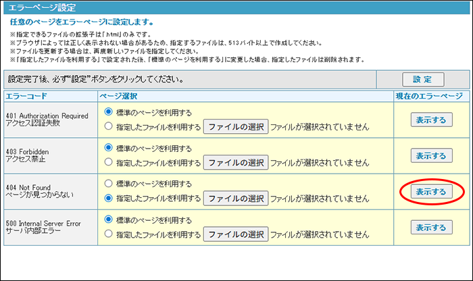Select 標準のページを利用する for 401 Authorization Required
Viewport: 473px width, 281px height.
109,112
